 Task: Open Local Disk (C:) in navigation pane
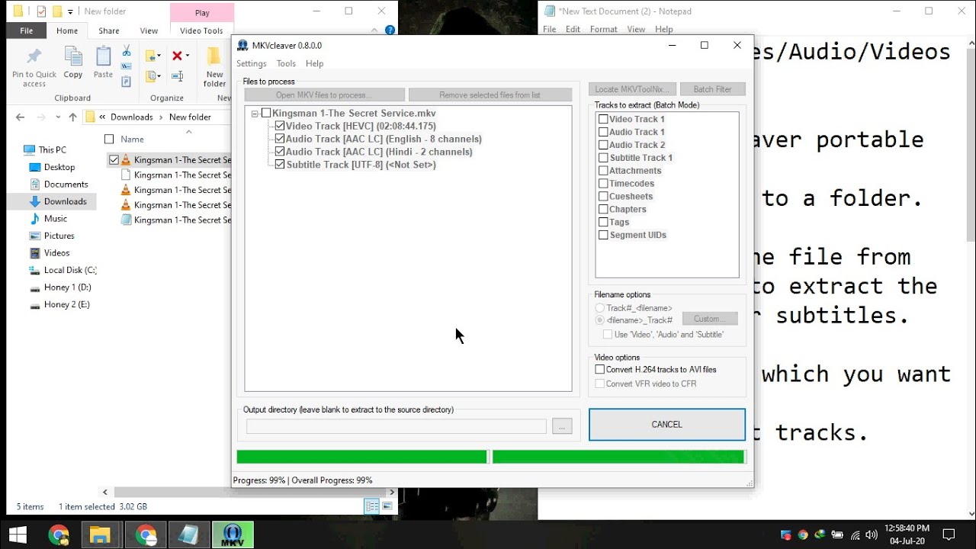70,270
